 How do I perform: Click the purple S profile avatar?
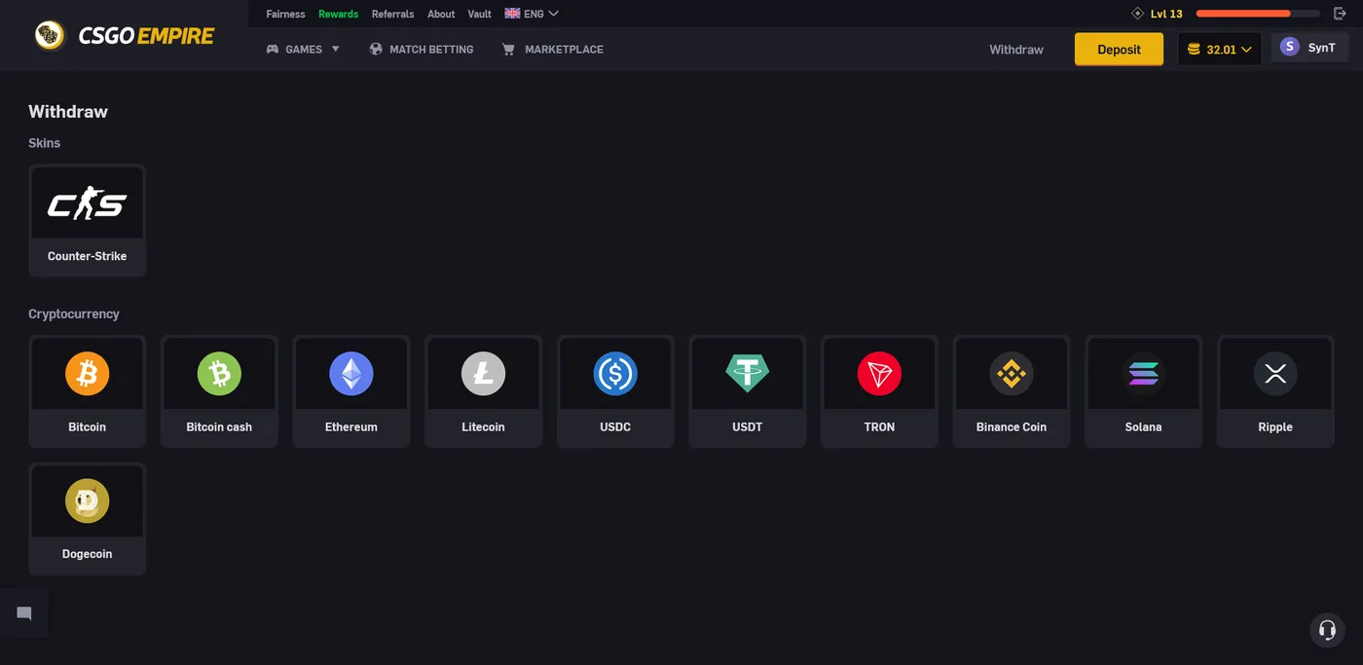point(1290,47)
